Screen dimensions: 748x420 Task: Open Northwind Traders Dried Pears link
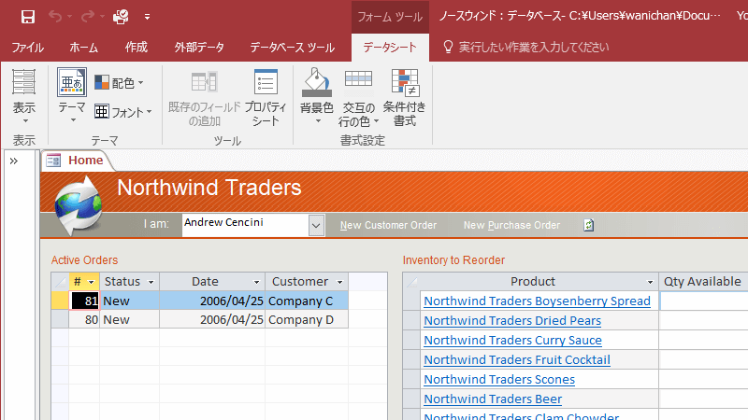[x=512, y=320]
